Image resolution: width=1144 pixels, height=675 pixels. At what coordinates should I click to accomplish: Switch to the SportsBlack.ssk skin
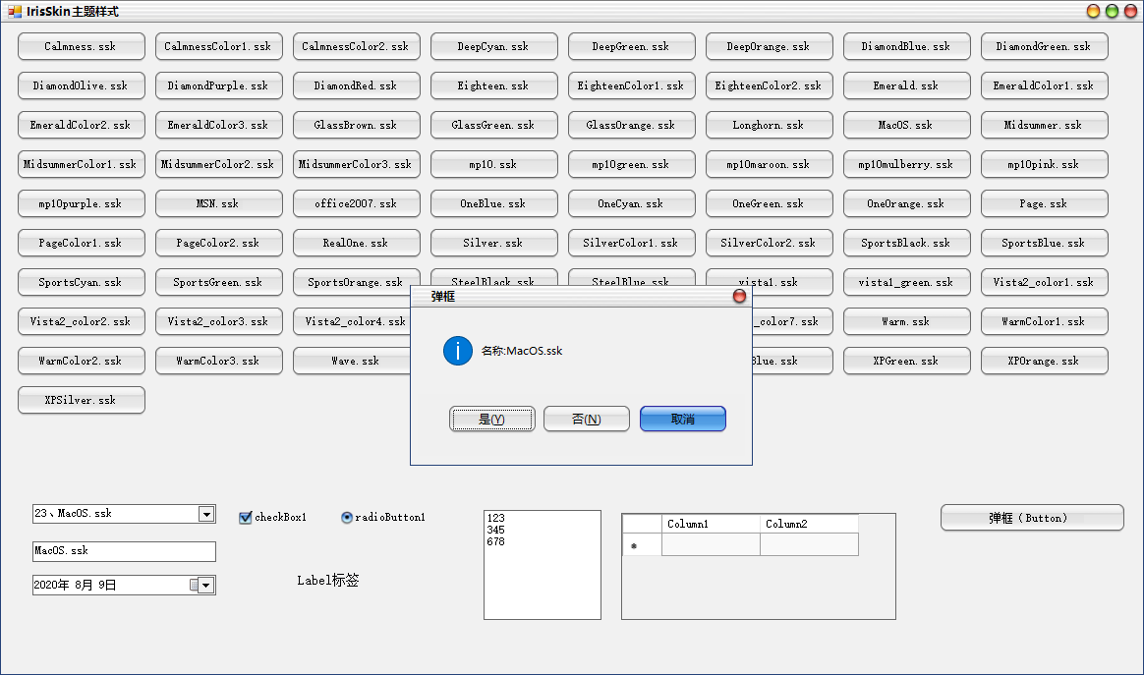pos(907,243)
